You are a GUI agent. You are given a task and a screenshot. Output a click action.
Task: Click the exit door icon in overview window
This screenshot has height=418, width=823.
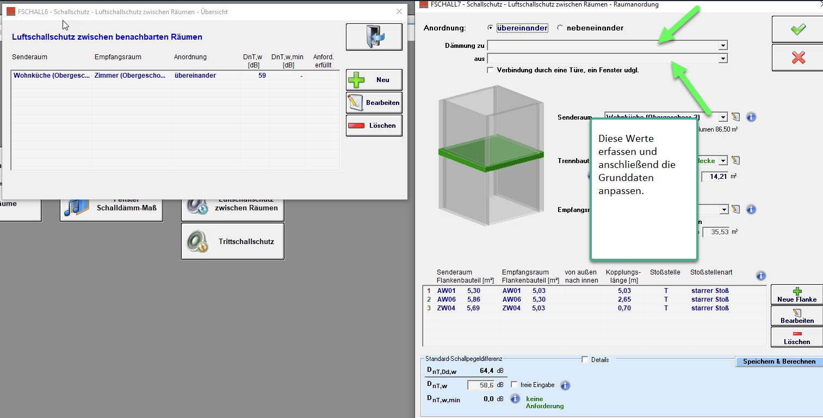click(374, 37)
